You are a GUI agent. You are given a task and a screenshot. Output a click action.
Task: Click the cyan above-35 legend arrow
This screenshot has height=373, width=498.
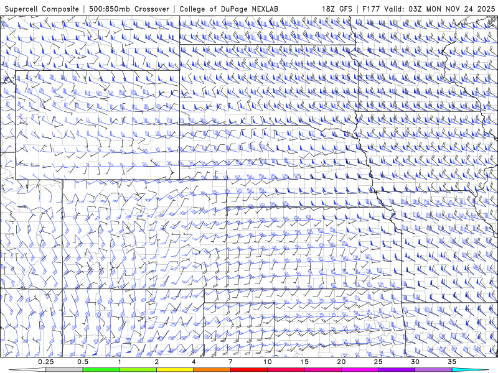[x=471, y=370]
